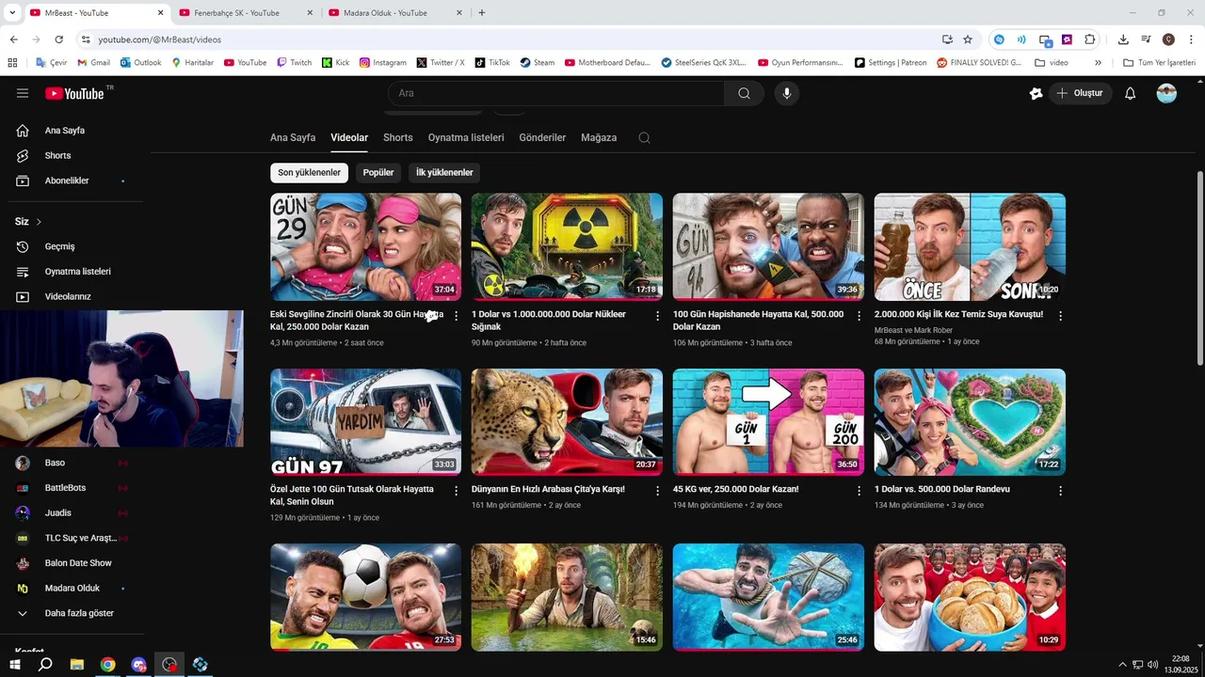Open the account avatar menu
Image resolution: width=1205 pixels, height=677 pixels.
tap(1166, 93)
